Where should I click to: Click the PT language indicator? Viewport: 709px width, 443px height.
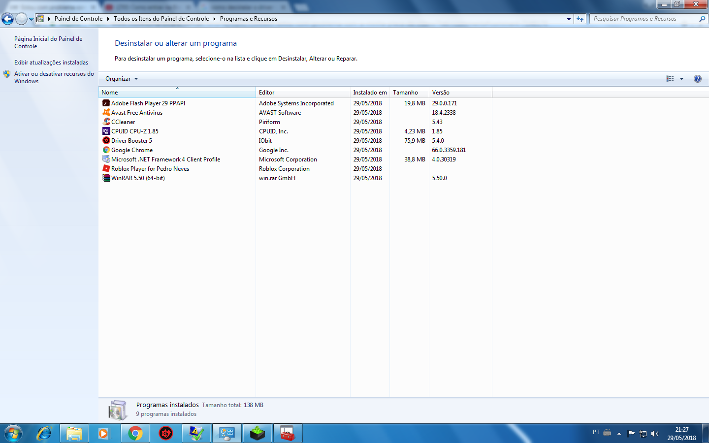pyautogui.click(x=596, y=432)
